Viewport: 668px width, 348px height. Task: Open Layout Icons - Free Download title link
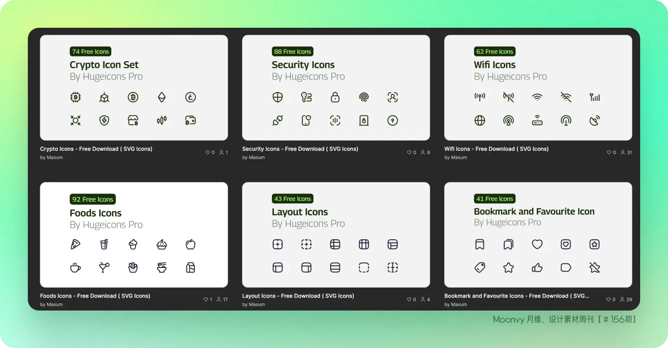click(x=298, y=296)
